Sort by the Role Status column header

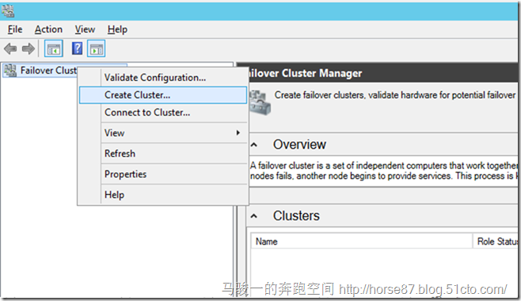496,242
